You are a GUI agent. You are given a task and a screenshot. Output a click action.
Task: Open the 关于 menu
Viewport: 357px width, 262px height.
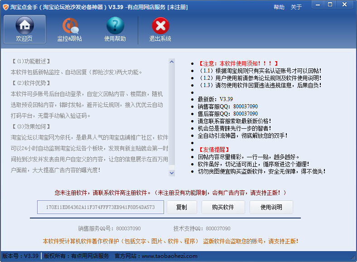(296, 7)
